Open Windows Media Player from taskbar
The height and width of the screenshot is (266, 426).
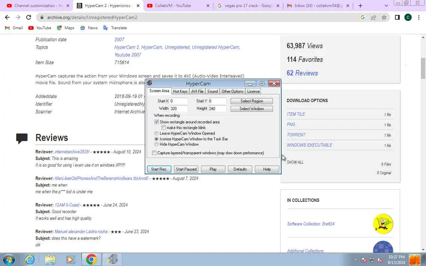pos(70,259)
